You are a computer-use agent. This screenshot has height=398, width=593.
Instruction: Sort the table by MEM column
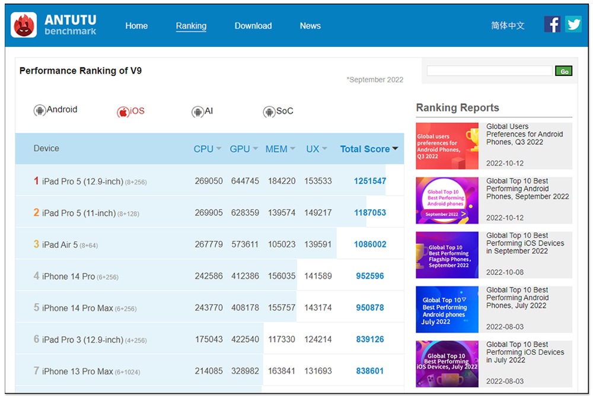[x=280, y=149]
